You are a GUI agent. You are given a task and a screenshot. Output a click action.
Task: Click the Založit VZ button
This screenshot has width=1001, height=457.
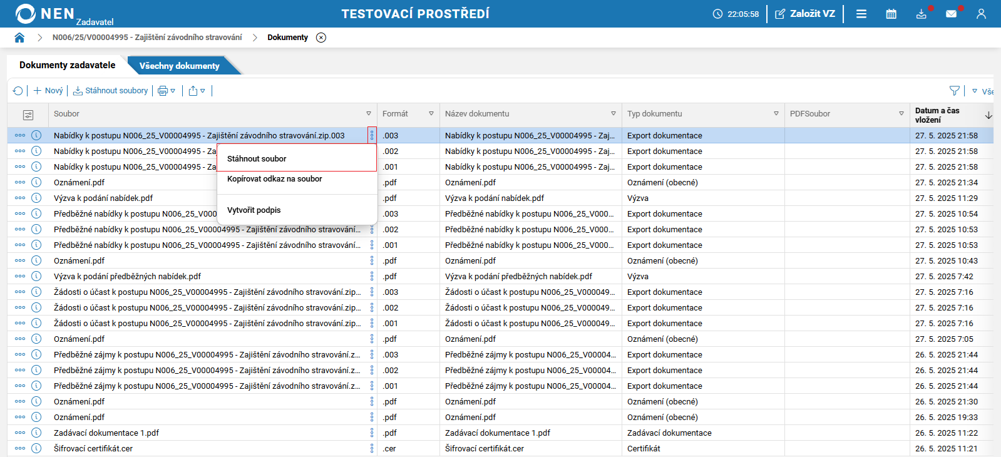pos(805,14)
